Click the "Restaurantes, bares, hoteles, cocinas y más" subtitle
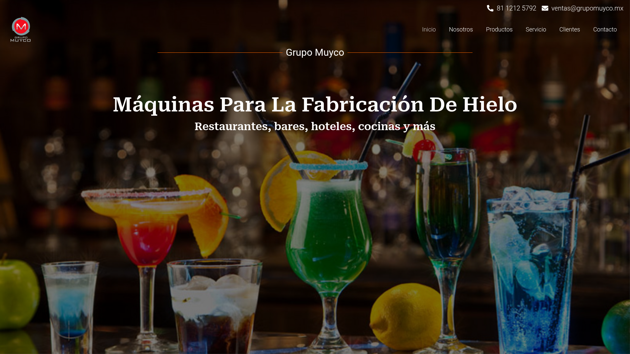 click(315, 127)
